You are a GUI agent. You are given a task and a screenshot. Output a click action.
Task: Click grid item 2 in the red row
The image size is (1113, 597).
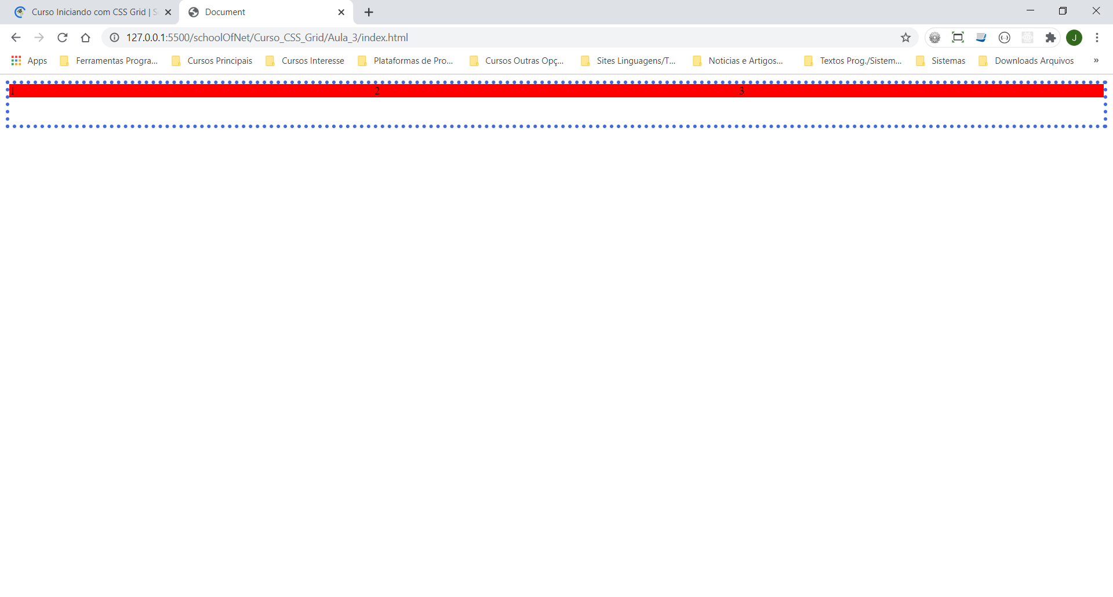(x=556, y=91)
